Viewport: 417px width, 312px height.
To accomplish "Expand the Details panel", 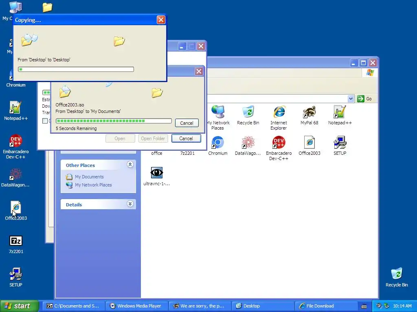I will coord(130,204).
